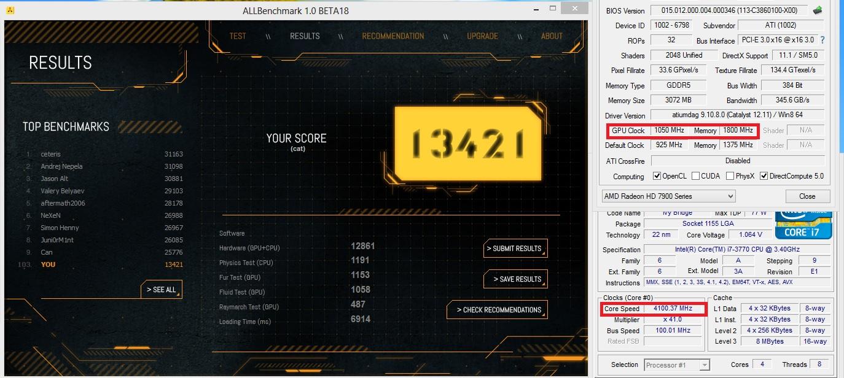Click the GPU memory clock value '1800 MHz'
Screen dimensions: 844x378
(738, 130)
